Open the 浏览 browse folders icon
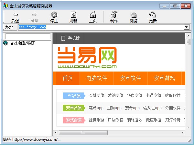Screen dimensions: 194x145 click(134, 15)
